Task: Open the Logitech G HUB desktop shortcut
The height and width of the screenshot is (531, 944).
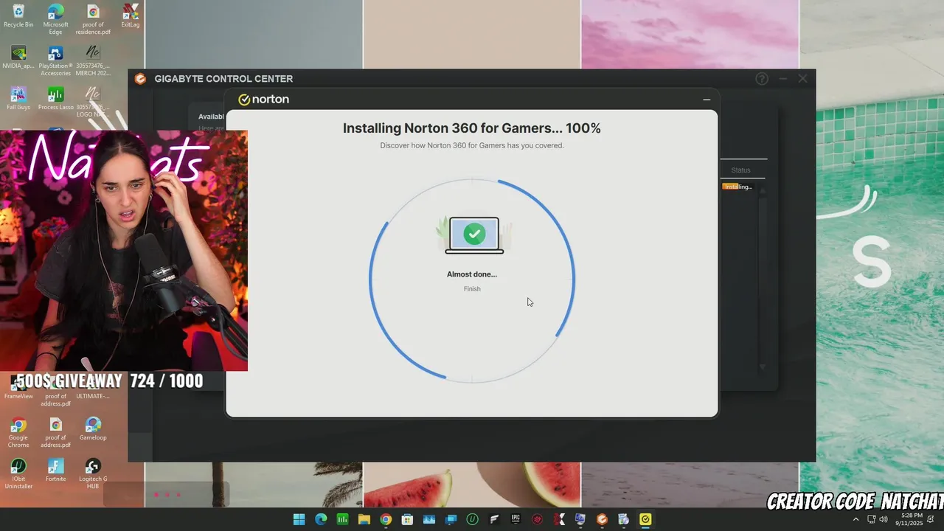Action: (x=93, y=473)
